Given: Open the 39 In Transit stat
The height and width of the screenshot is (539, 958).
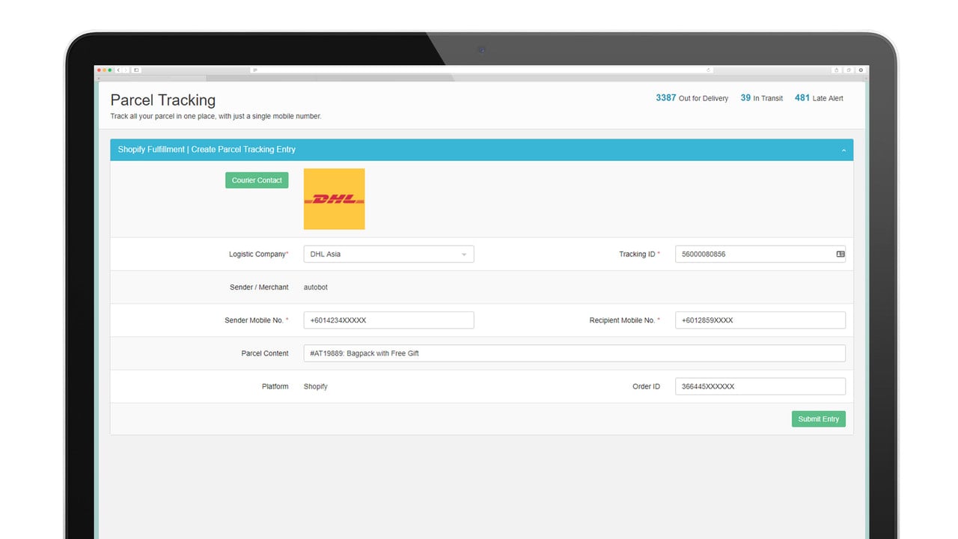Looking at the screenshot, I should [762, 98].
